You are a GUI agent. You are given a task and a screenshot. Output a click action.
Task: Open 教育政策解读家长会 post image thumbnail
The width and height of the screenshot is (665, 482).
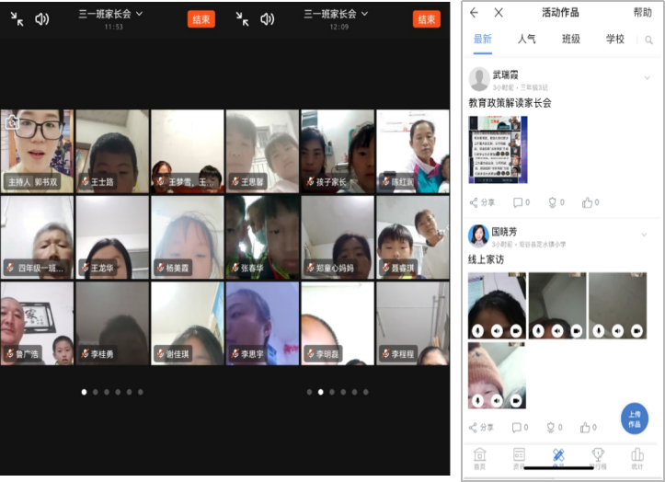tap(498, 149)
